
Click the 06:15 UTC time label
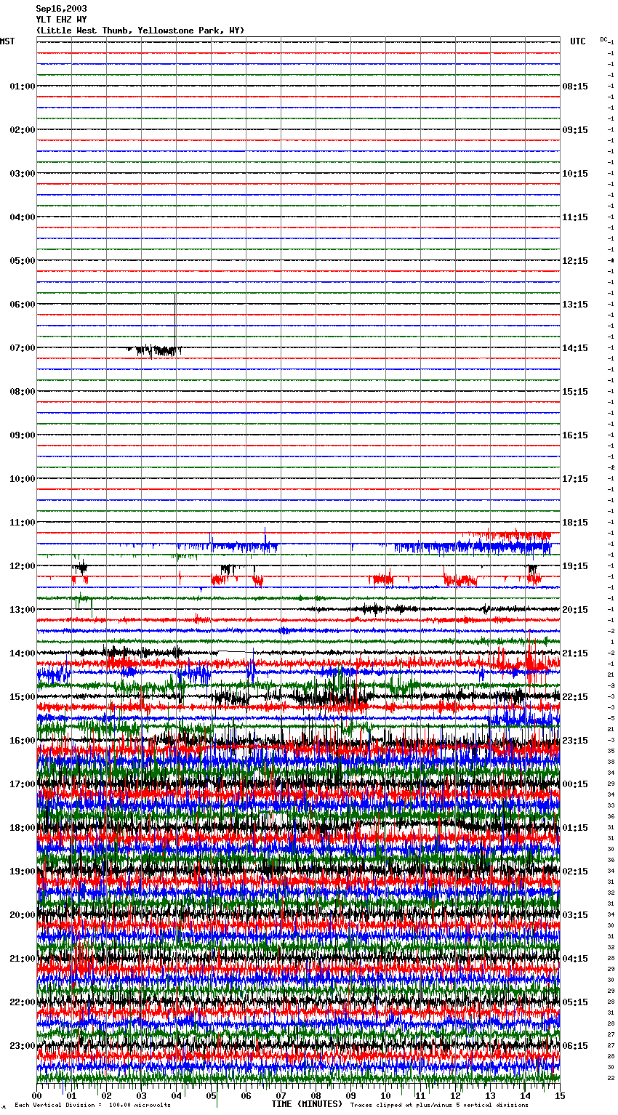pos(575,1046)
